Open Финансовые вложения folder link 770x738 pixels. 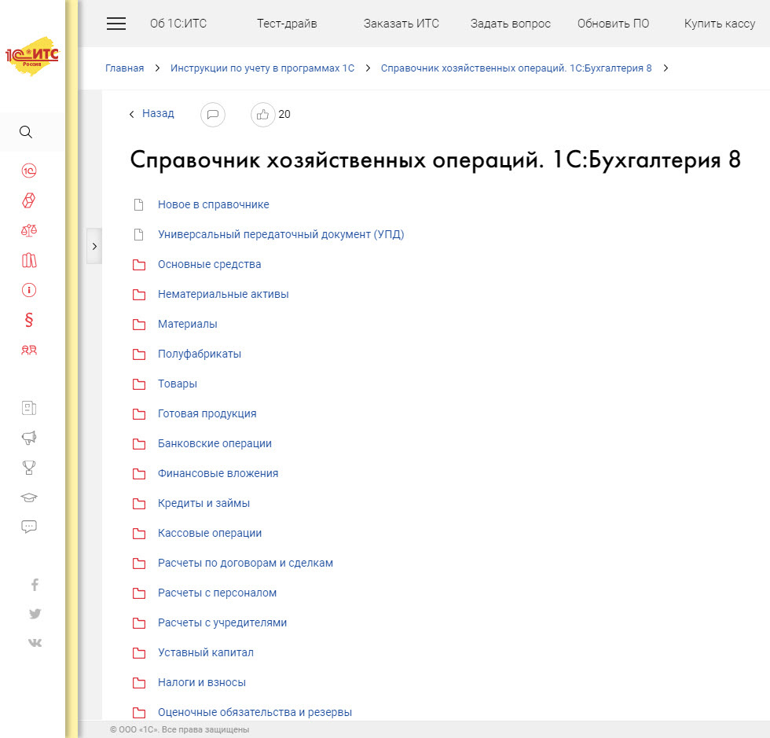coord(218,474)
